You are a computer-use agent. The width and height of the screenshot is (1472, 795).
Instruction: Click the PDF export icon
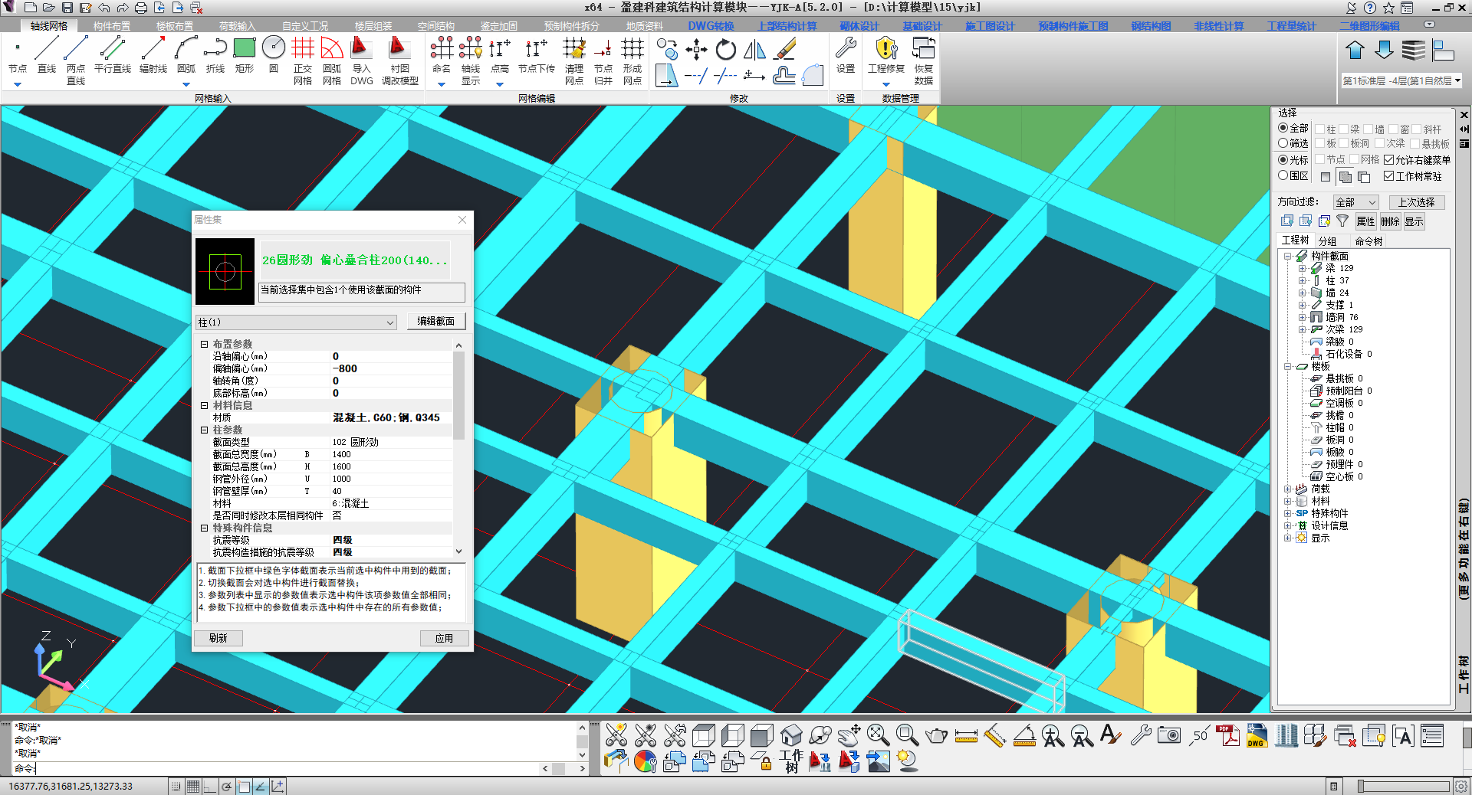tap(1227, 736)
